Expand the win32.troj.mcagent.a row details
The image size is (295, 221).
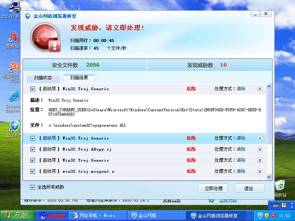click(260, 171)
